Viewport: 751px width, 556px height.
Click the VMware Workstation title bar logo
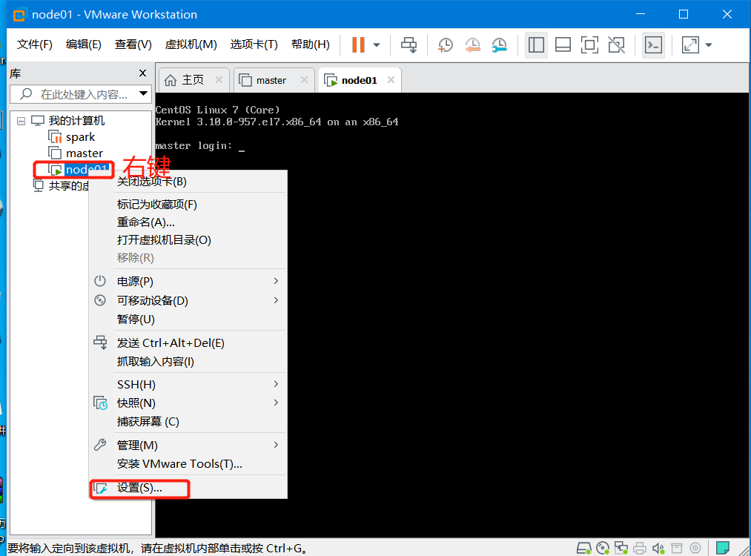(19, 15)
